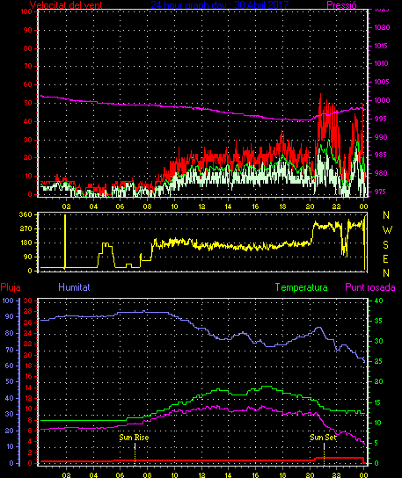
Task: Click the red 28 rain axis value
Action: [x=28, y=311]
